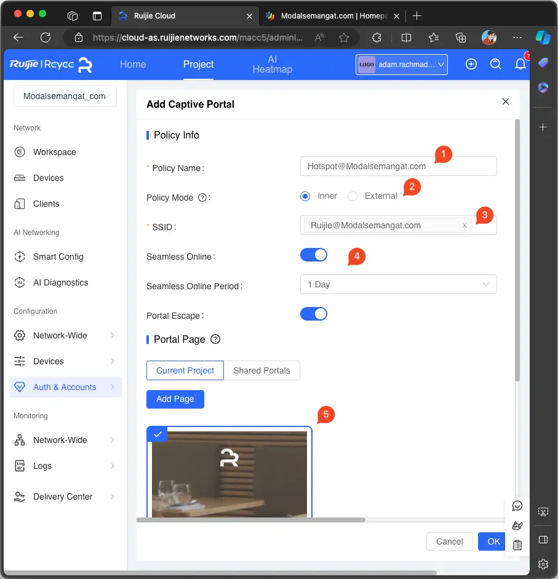
Task: Add this page to favorites star
Action: [344, 38]
